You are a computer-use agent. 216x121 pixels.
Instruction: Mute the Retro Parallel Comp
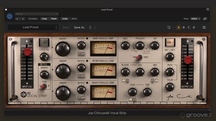pos(81,76)
